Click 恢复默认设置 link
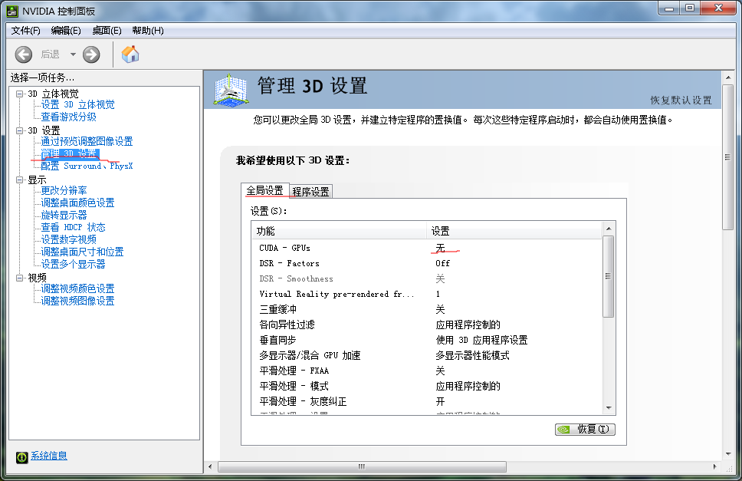Image resolution: width=742 pixels, height=481 pixels. [x=681, y=100]
